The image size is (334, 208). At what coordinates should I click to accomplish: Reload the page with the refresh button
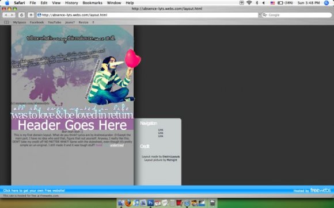coord(21,15)
